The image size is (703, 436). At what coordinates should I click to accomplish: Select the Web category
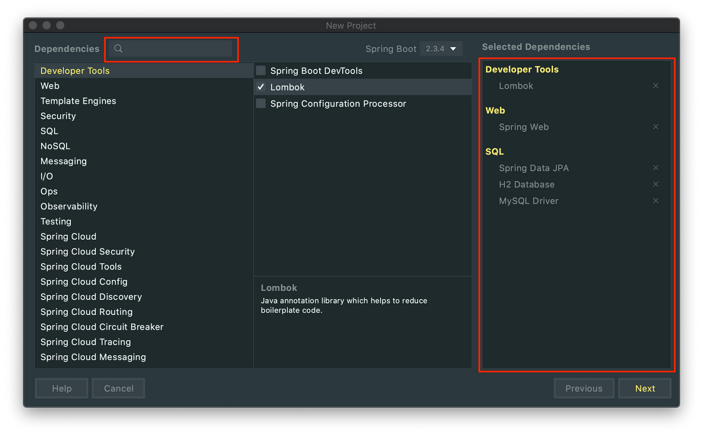click(144, 86)
